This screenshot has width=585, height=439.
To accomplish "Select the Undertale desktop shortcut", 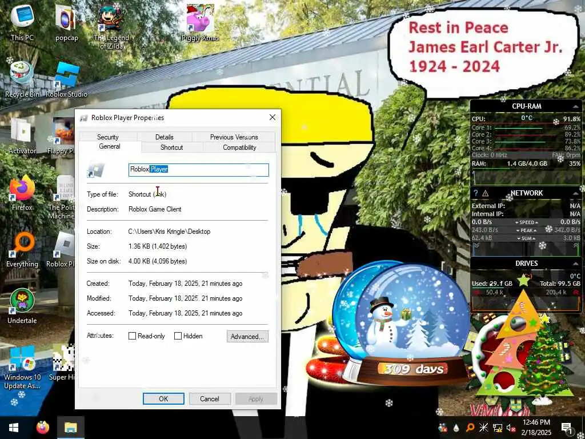I will 22,306.
